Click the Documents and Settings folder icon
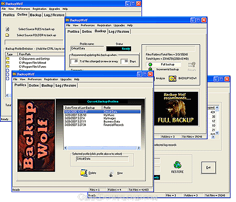Screen dimensions: 236x202 tap(8, 58)
